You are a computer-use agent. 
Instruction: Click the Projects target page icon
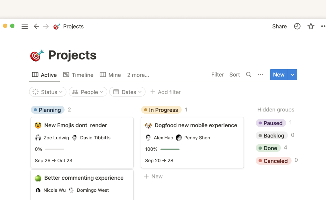tap(37, 56)
